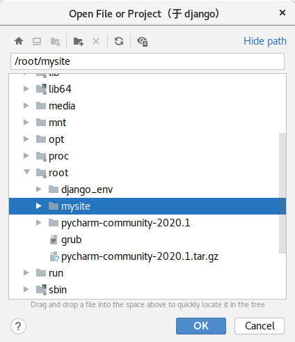Refresh the file tree

(x=119, y=41)
